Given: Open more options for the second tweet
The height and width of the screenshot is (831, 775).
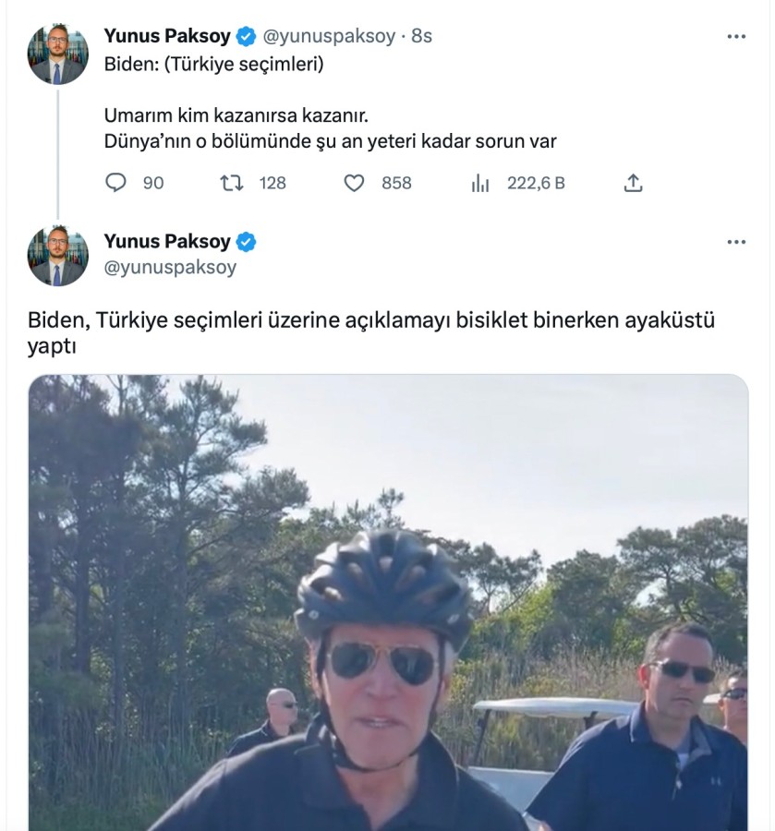Looking at the screenshot, I should pos(736,242).
